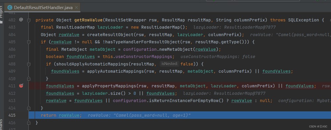Click line number 407 in the gutter
331x130 pixels.
[12, 56]
